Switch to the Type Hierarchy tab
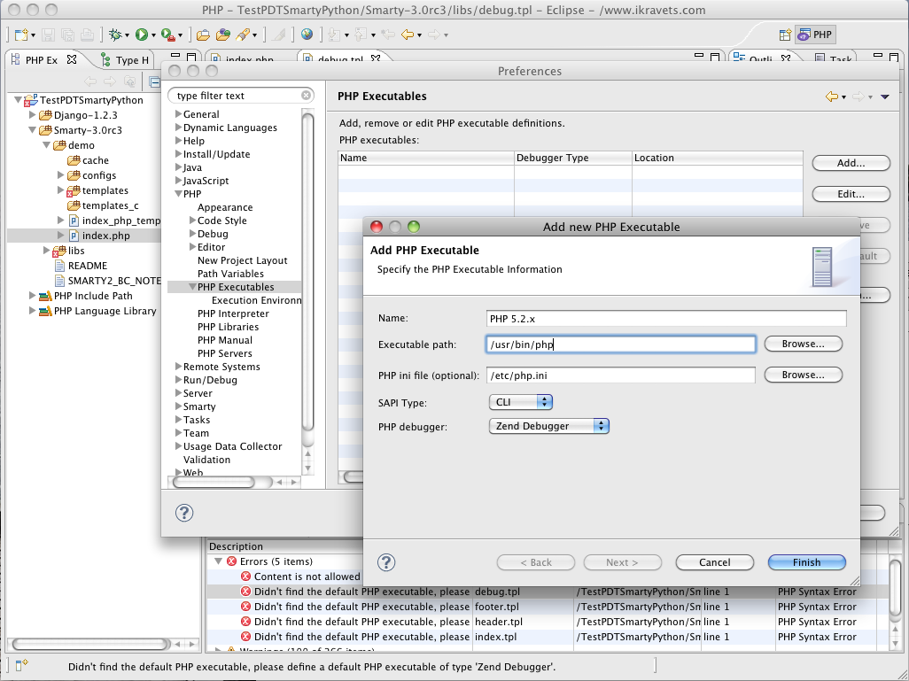Image resolution: width=909 pixels, height=681 pixels. (x=126, y=59)
